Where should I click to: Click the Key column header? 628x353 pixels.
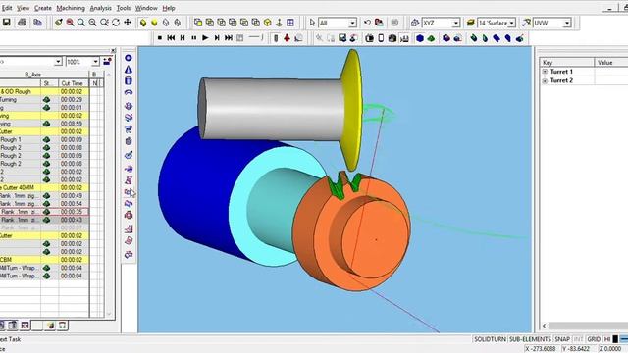pyautogui.click(x=567, y=63)
